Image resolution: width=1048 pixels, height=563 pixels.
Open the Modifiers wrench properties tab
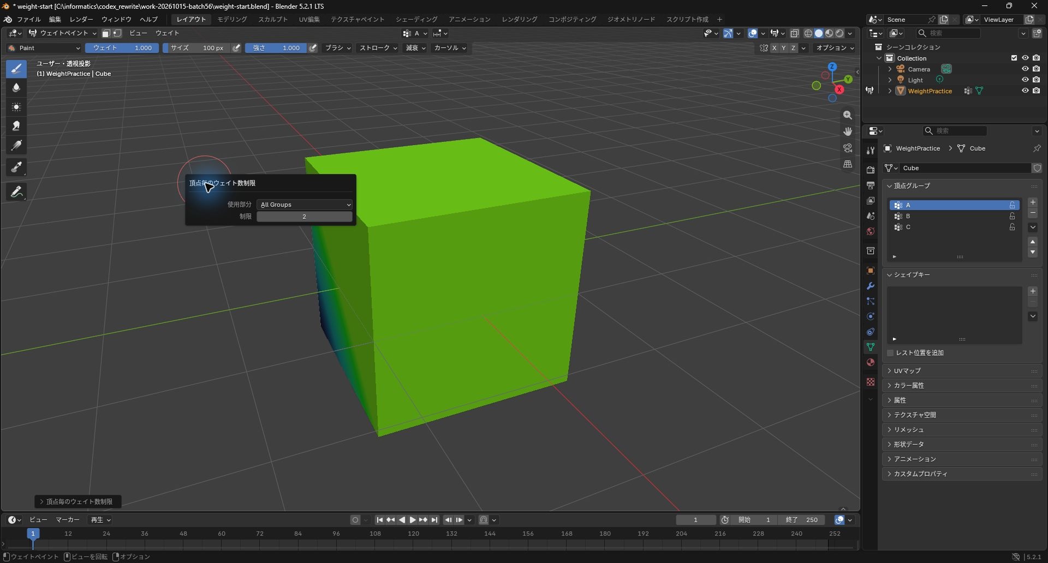pos(871,286)
